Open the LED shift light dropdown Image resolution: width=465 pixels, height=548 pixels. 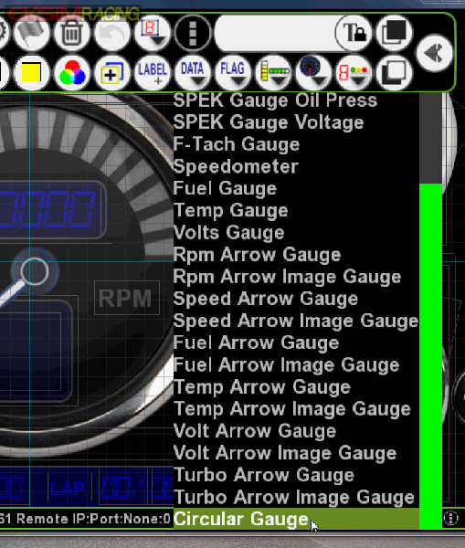(x=354, y=73)
